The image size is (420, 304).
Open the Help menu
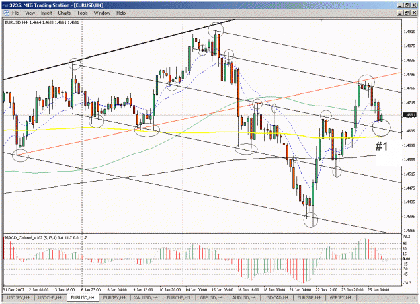[x=121, y=13]
